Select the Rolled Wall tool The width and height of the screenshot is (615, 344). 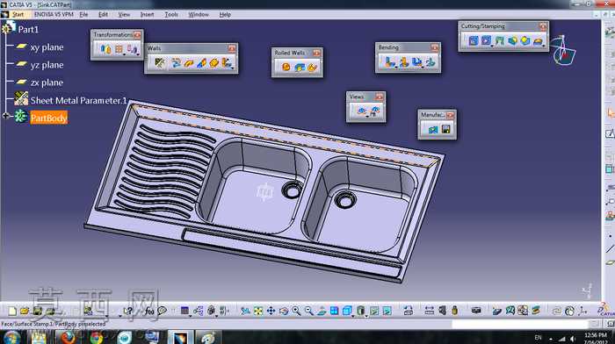[312, 67]
